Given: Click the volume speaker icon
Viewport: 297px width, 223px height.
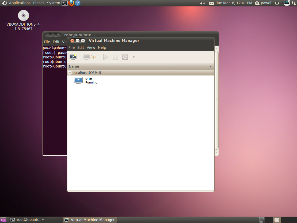Looking at the screenshot, I should (202, 3).
